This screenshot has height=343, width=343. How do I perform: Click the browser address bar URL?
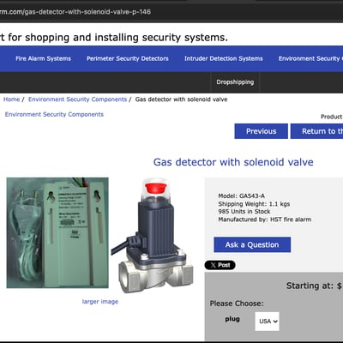point(75,12)
